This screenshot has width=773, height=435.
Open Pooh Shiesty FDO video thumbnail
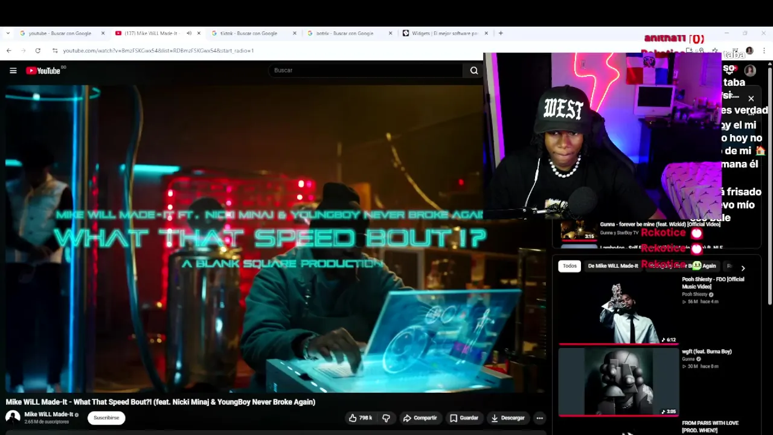click(618, 311)
